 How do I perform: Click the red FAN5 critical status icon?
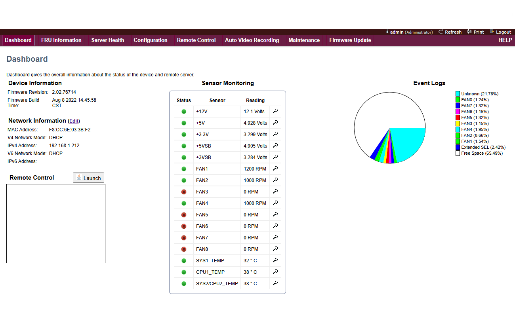[184, 215]
